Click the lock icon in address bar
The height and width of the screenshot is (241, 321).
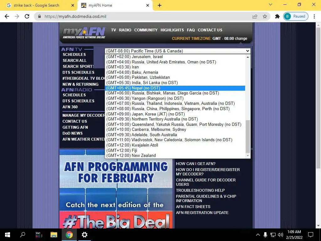39,16
